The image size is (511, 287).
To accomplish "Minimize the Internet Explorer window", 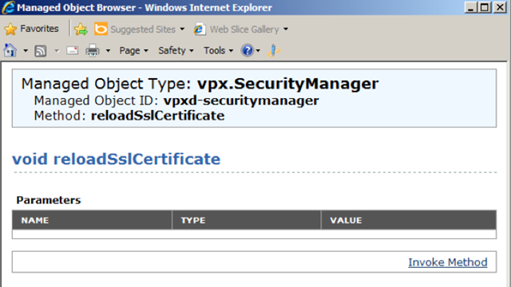I will 470,7.
